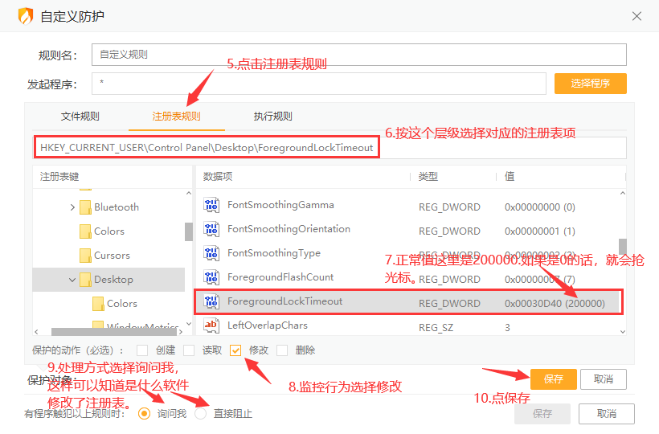Click the flame logo in title bar

[26, 16]
